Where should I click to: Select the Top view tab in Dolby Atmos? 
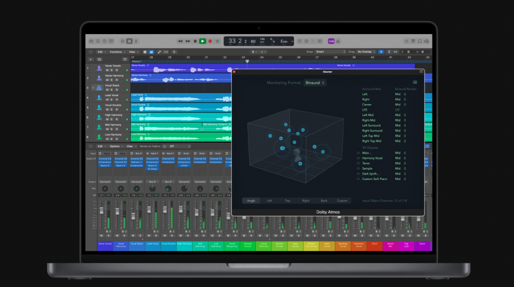[287, 201]
